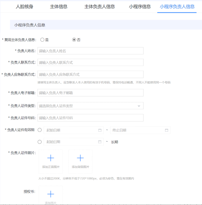Focus the 负责人应急联系方式 input field
The height and width of the screenshot is (205, 202).
(90, 75)
